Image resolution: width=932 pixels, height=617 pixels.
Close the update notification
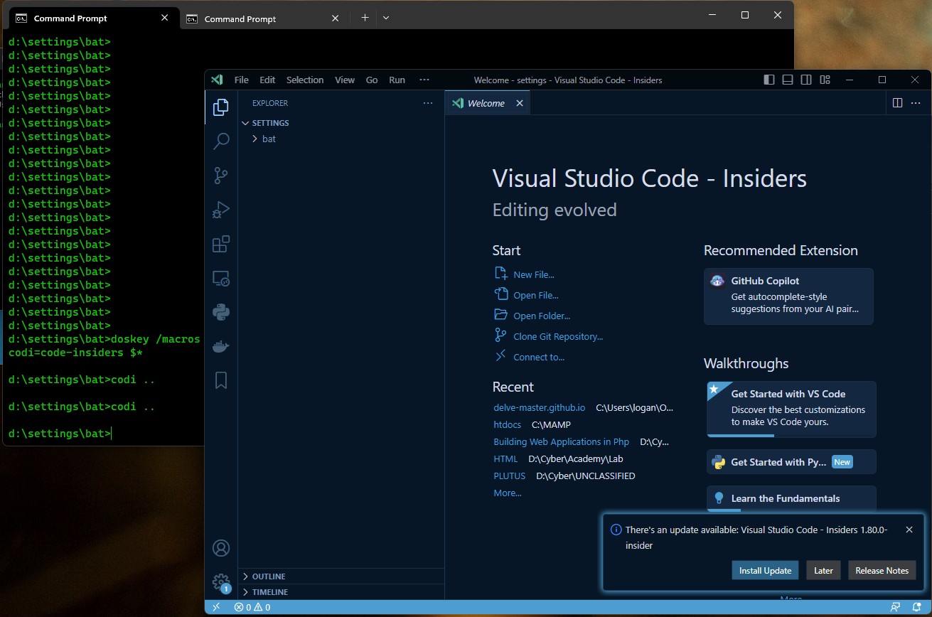click(x=909, y=530)
